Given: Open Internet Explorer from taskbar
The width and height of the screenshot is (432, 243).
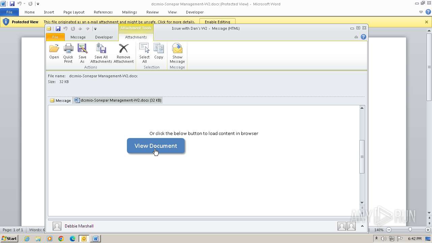Looking at the screenshot, I should point(27,239).
